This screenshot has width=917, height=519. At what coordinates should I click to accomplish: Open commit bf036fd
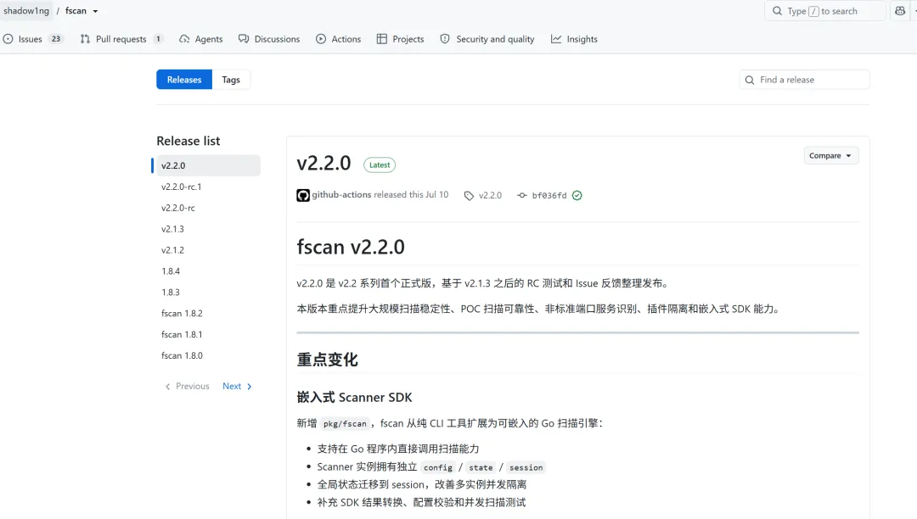pyautogui.click(x=549, y=196)
